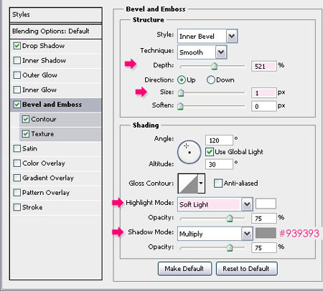The width and height of the screenshot is (323, 291).
Task: Click the gray shadow color swatch
Action: coord(266,233)
